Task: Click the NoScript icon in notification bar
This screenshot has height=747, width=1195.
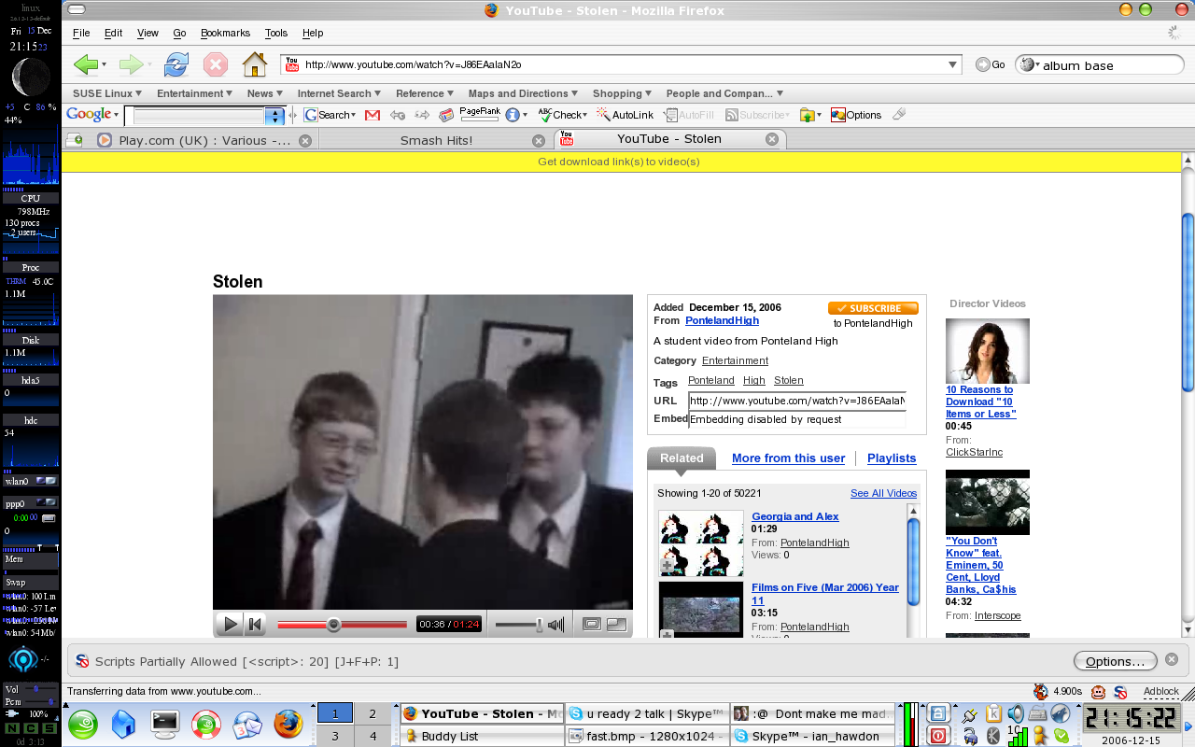Action: click(x=82, y=661)
